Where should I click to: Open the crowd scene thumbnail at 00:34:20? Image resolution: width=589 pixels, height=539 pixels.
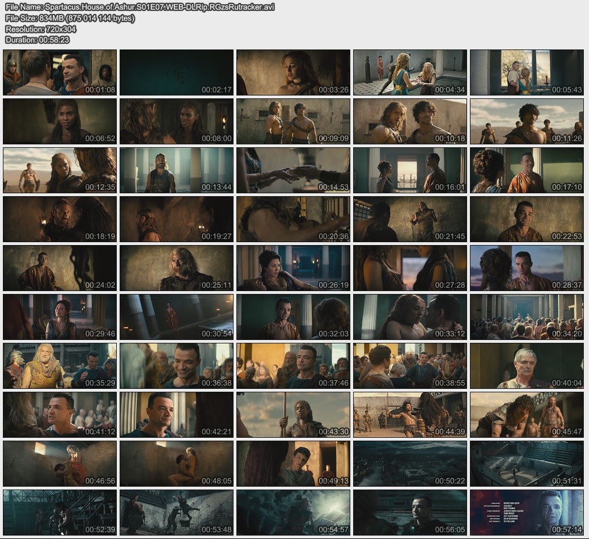[527, 317]
